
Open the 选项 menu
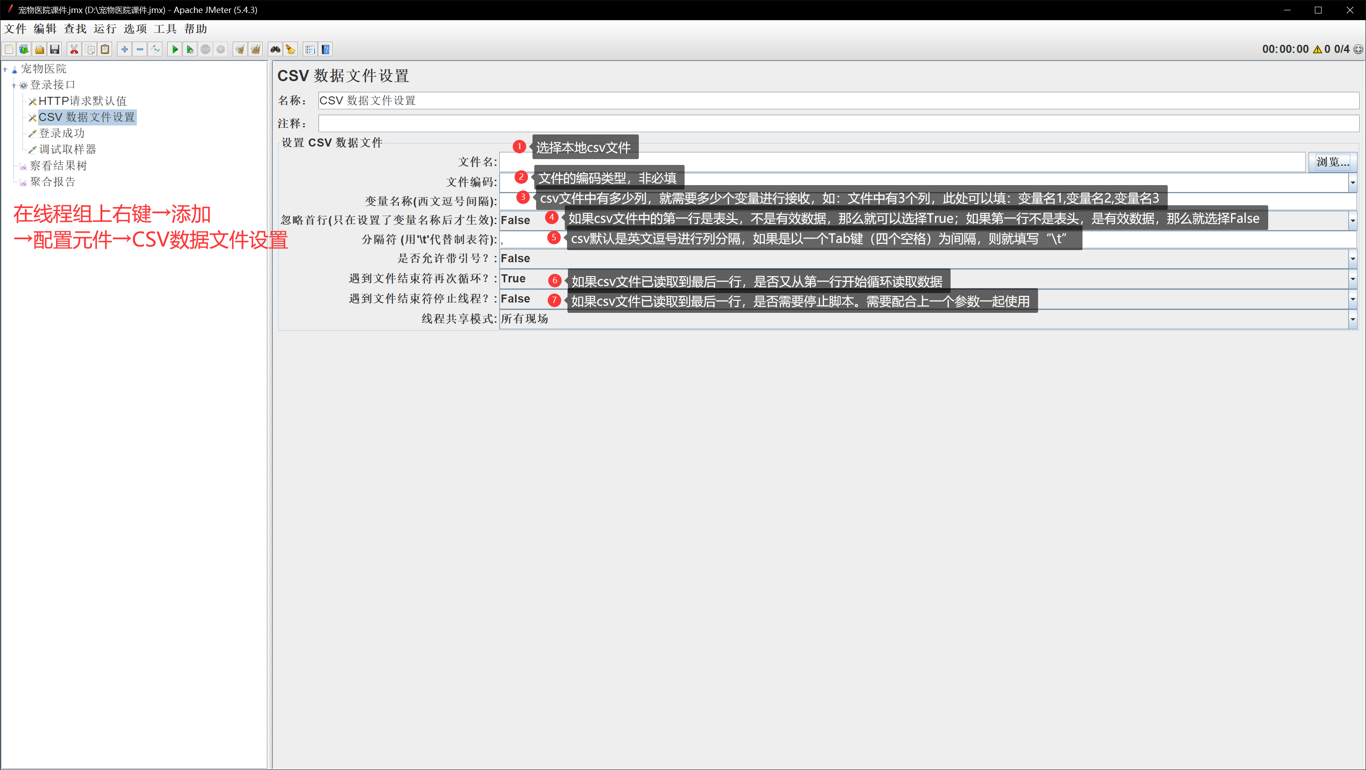(x=135, y=29)
